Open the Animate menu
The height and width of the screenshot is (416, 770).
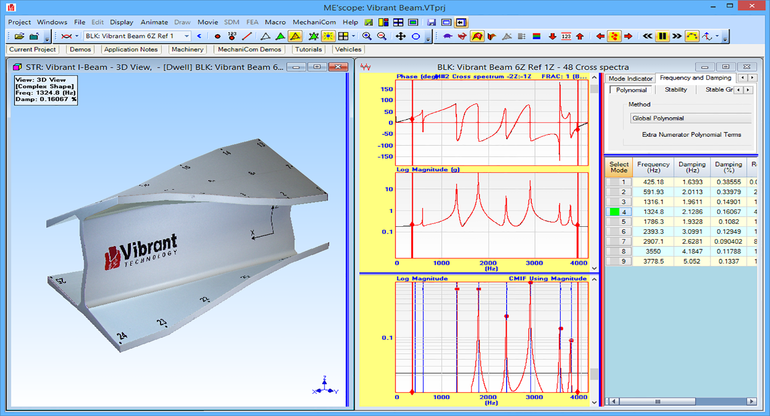tap(154, 22)
